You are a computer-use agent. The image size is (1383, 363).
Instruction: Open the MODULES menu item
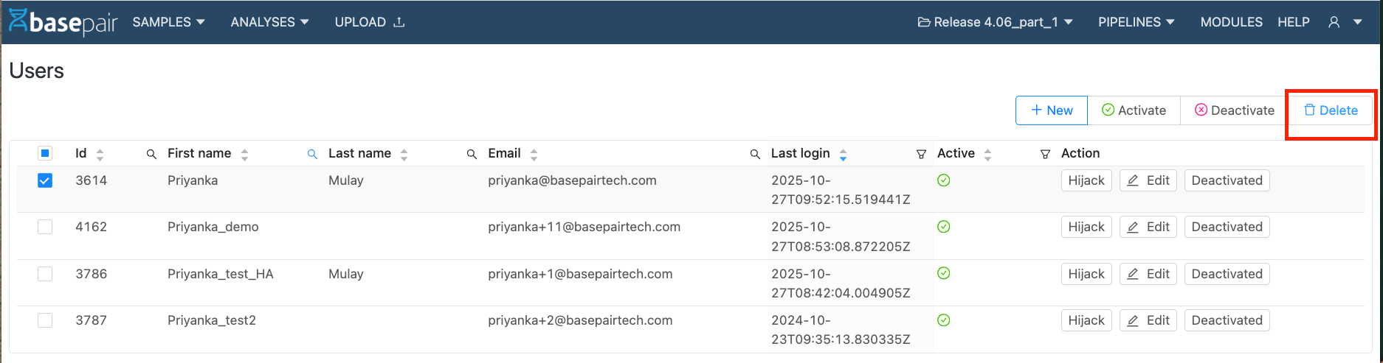click(x=1231, y=22)
